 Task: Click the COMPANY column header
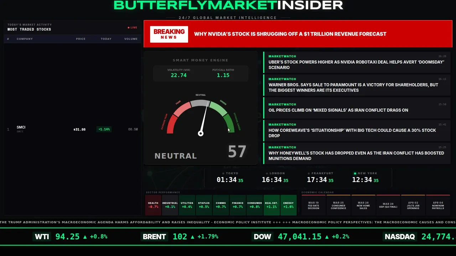[x=25, y=39]
